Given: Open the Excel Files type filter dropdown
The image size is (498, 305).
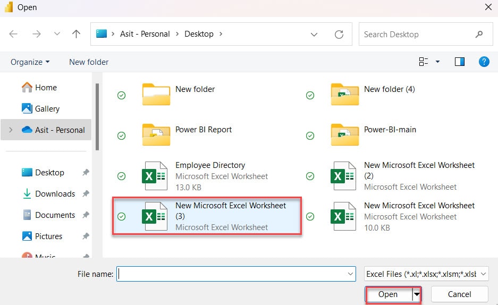Looking at the screenshot, I should click(x=426, y=274).
